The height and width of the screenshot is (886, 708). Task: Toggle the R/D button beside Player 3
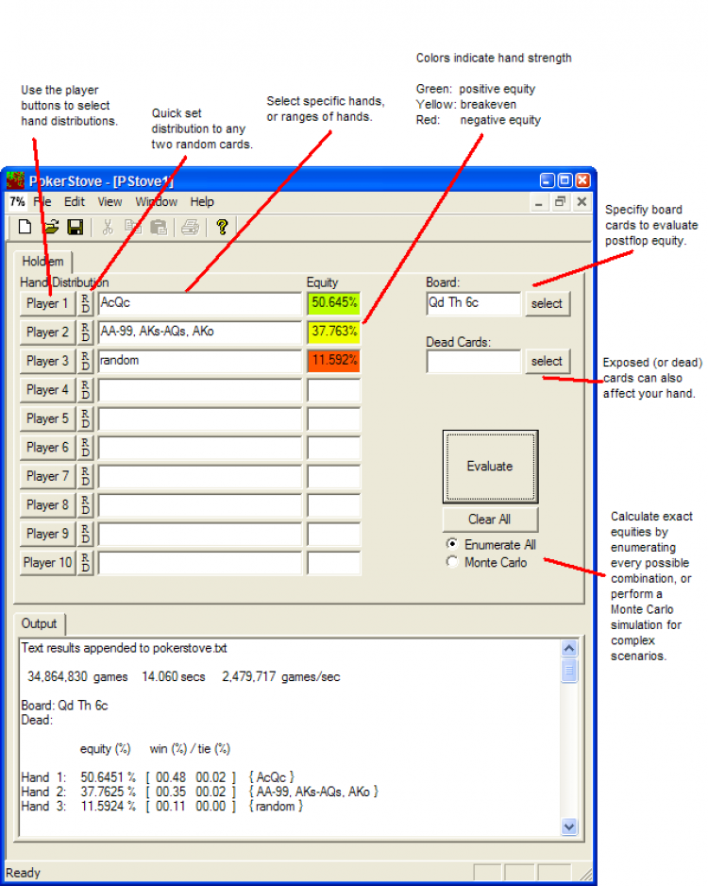(x=85, y=361)
